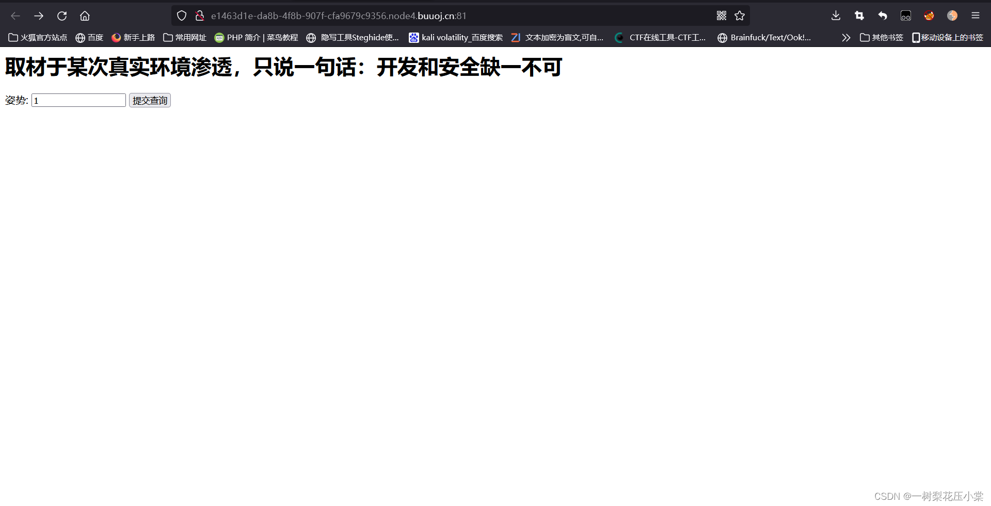This screenshot has height=506, width=991.
Task: Click the 姿势: label text
Action: pos(17,100)
